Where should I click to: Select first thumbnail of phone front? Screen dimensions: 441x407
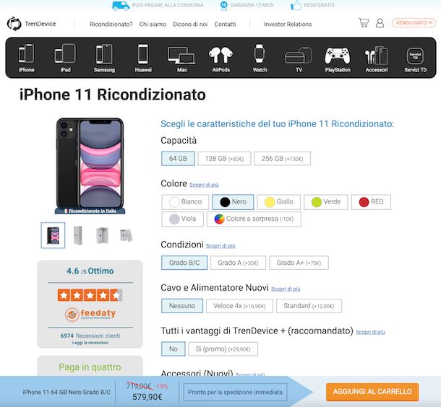click(53, 235)
